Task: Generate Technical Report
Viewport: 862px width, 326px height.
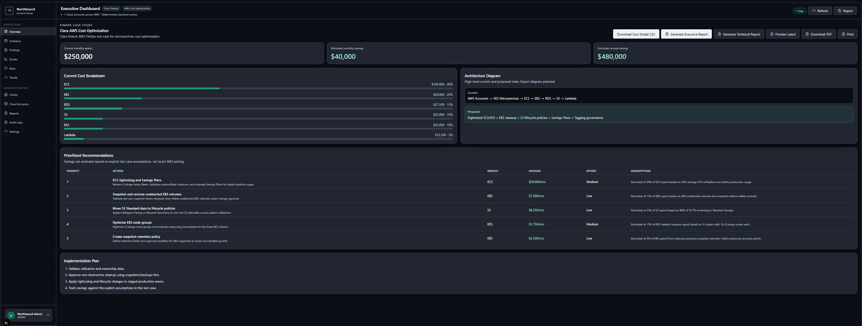Action: click(739, 34)
